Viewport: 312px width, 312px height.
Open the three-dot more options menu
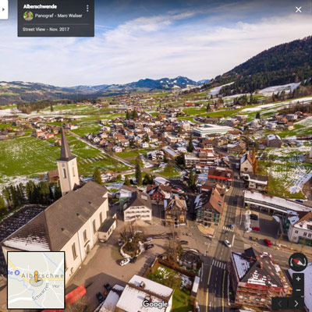[x=87, y=9]
